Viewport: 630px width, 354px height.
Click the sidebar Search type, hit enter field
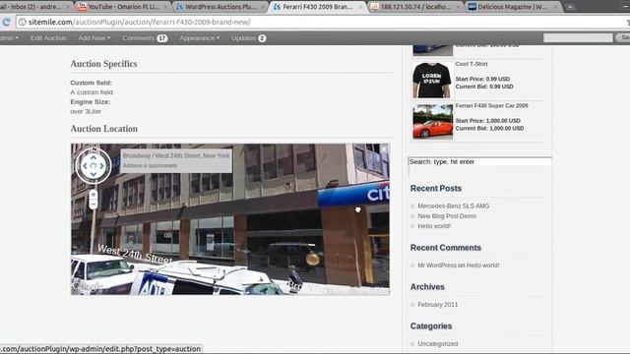coord(479,161)
